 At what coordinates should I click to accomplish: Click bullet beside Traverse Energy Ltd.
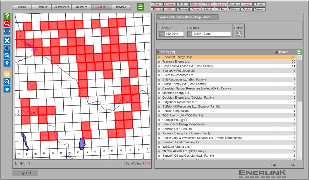click(159, 62)
